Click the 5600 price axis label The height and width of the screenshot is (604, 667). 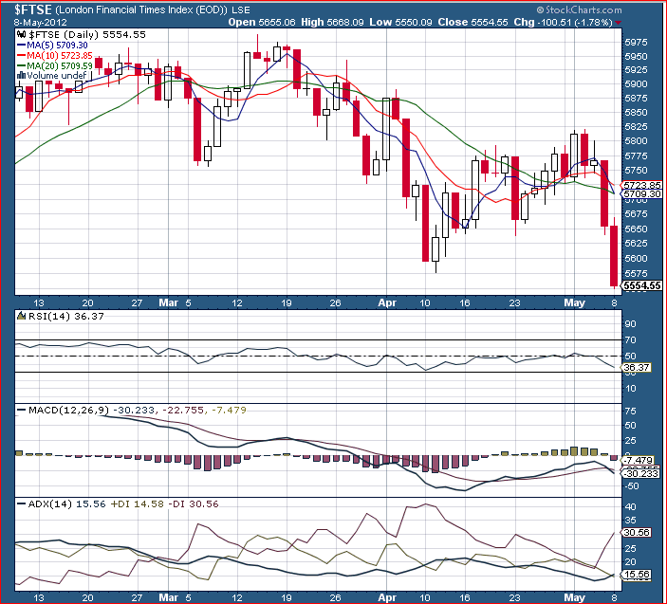[x=636, y=259]
